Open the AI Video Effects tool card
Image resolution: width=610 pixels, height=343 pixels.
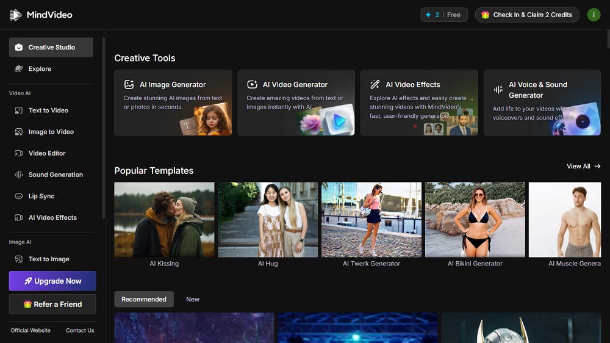(419, 103)
